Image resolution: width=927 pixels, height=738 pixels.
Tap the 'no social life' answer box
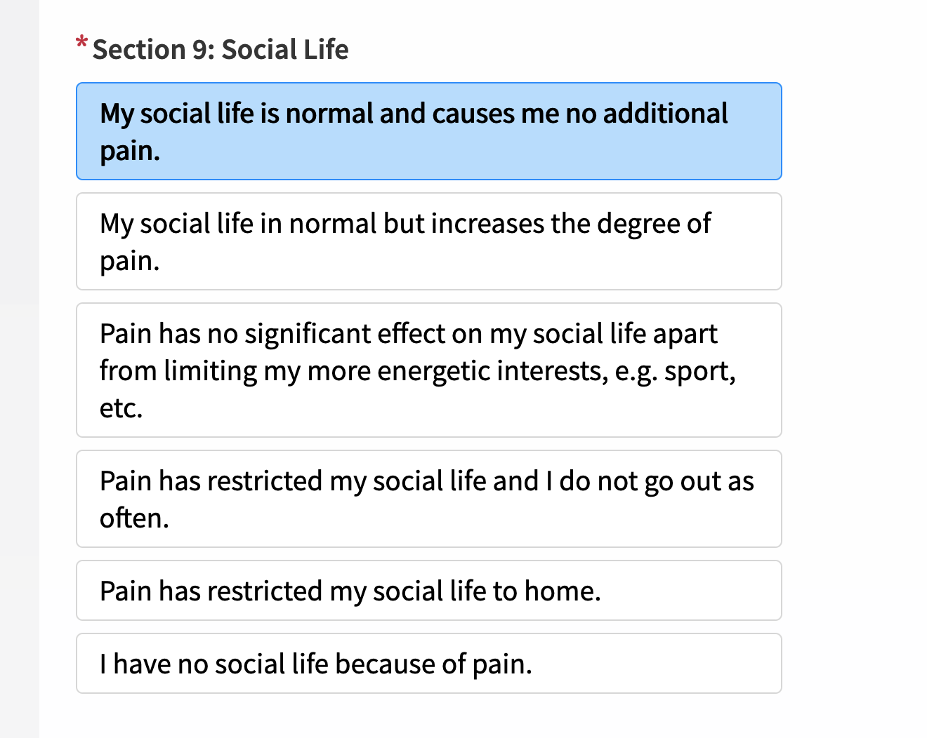click(x=428, y=664)
